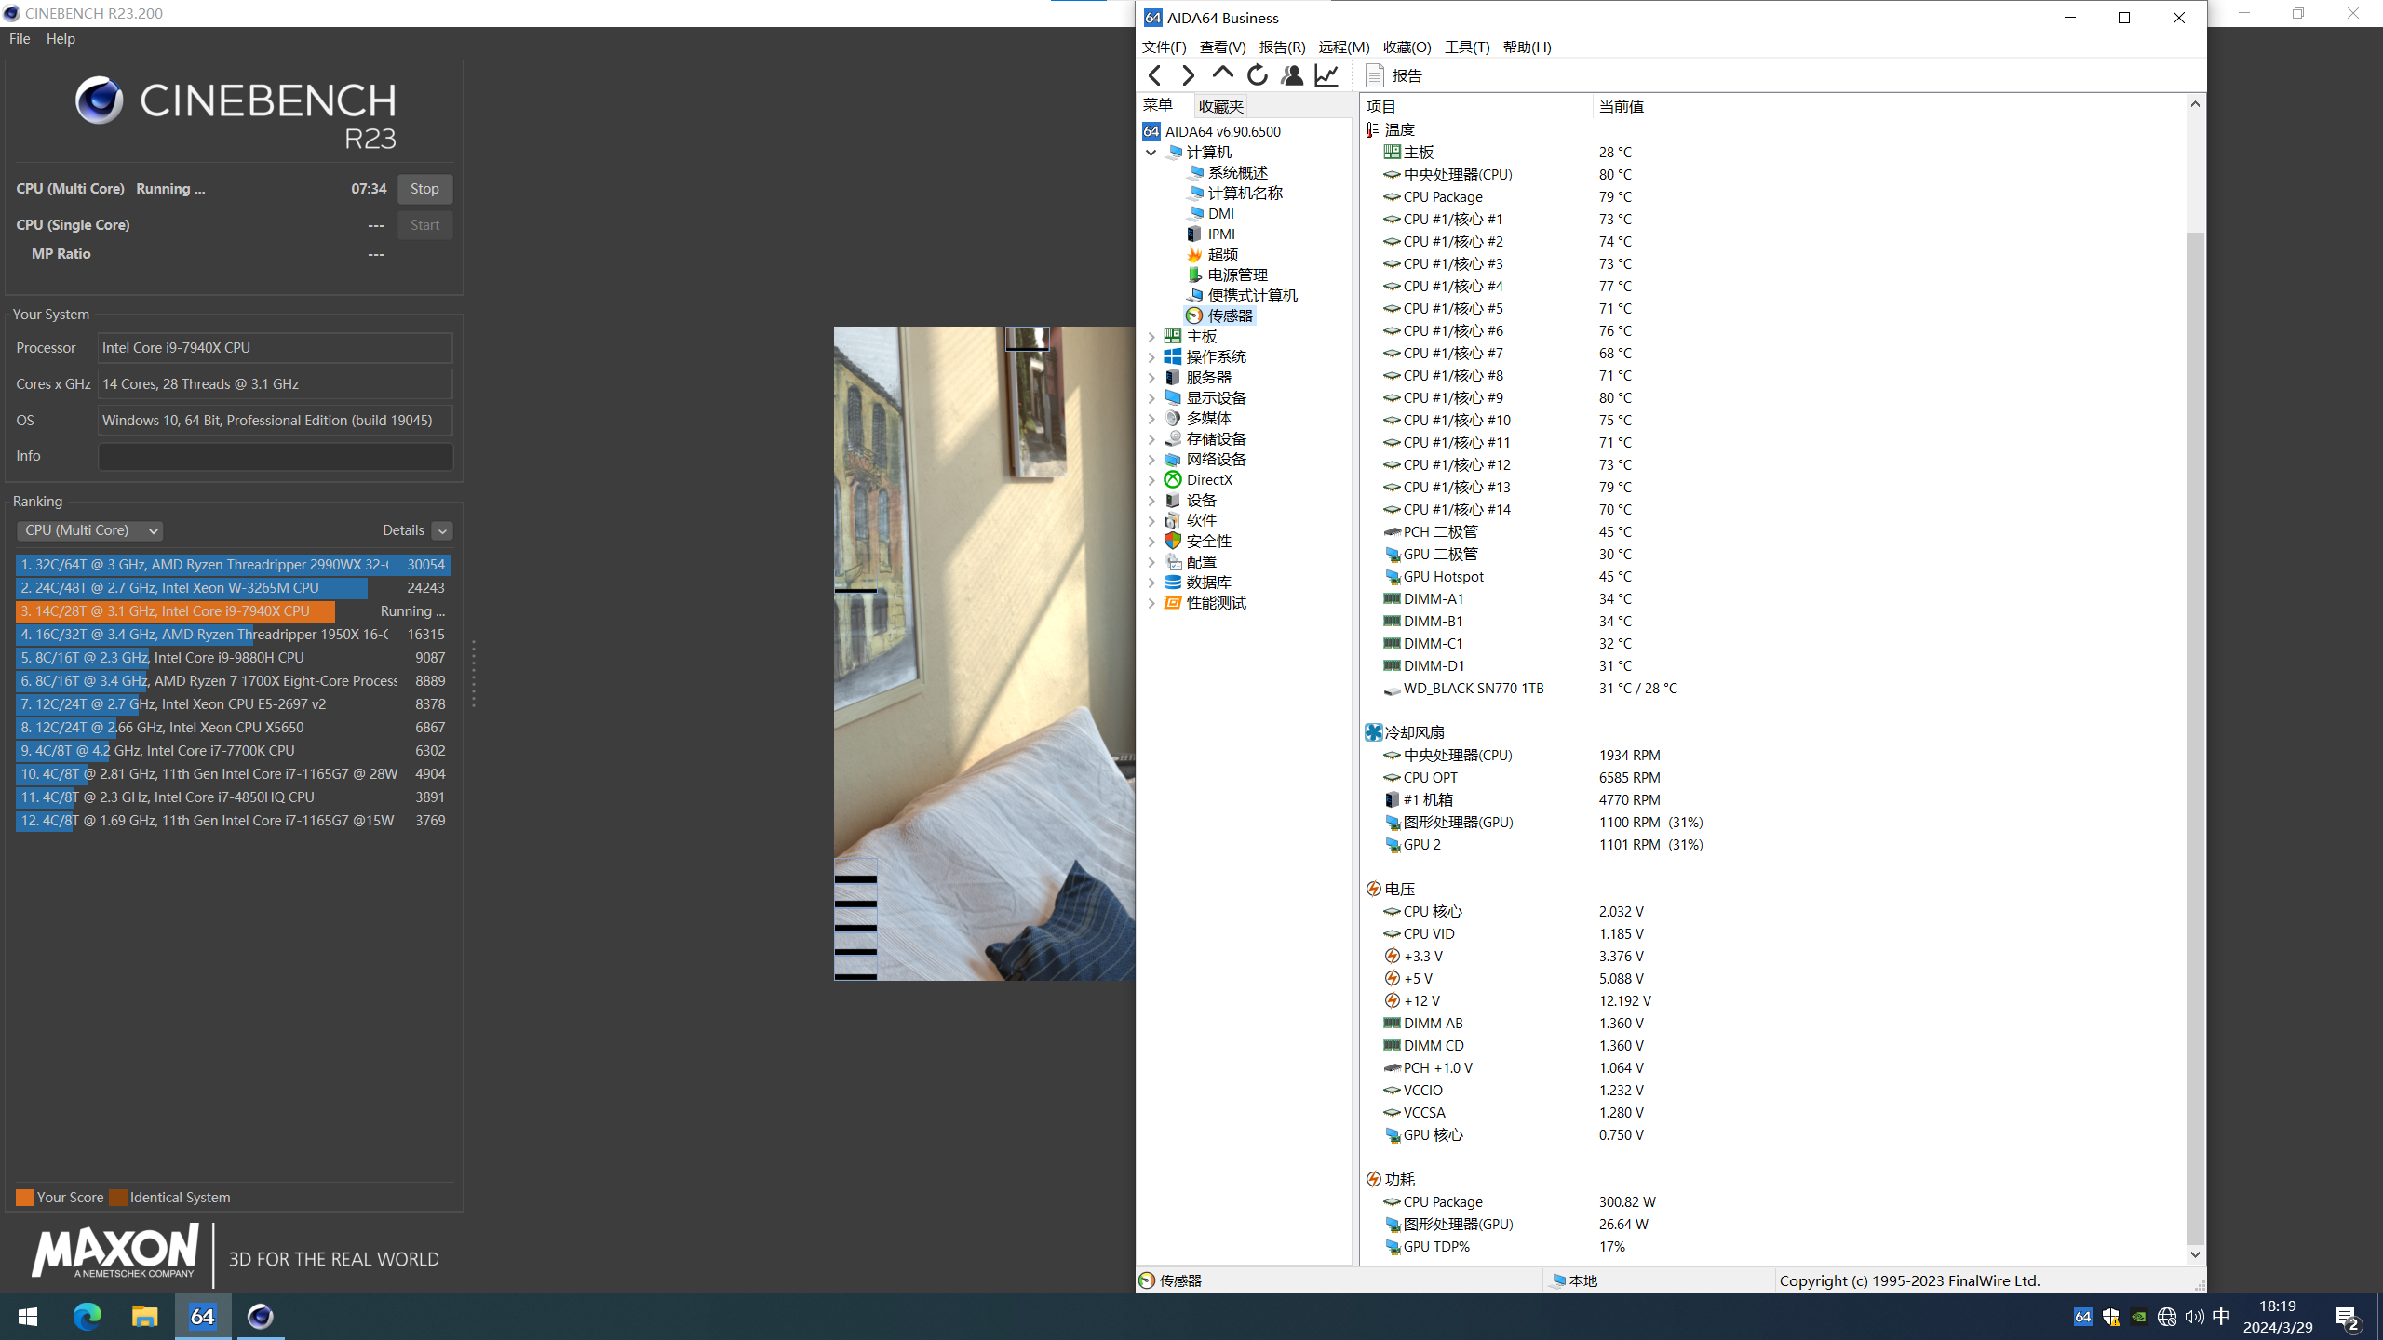Expand the 显示设备 tree node
Image resolution: width=2383 pixels, height=1340 pixels.
(x=1151, y=397)
